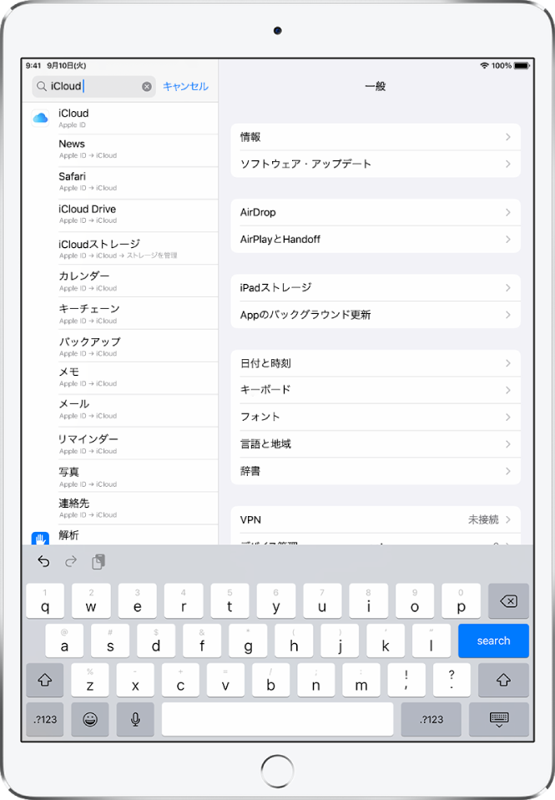The image size is (555, 800).
Task: Open キーボード row chevron
Action: (508, 390)
